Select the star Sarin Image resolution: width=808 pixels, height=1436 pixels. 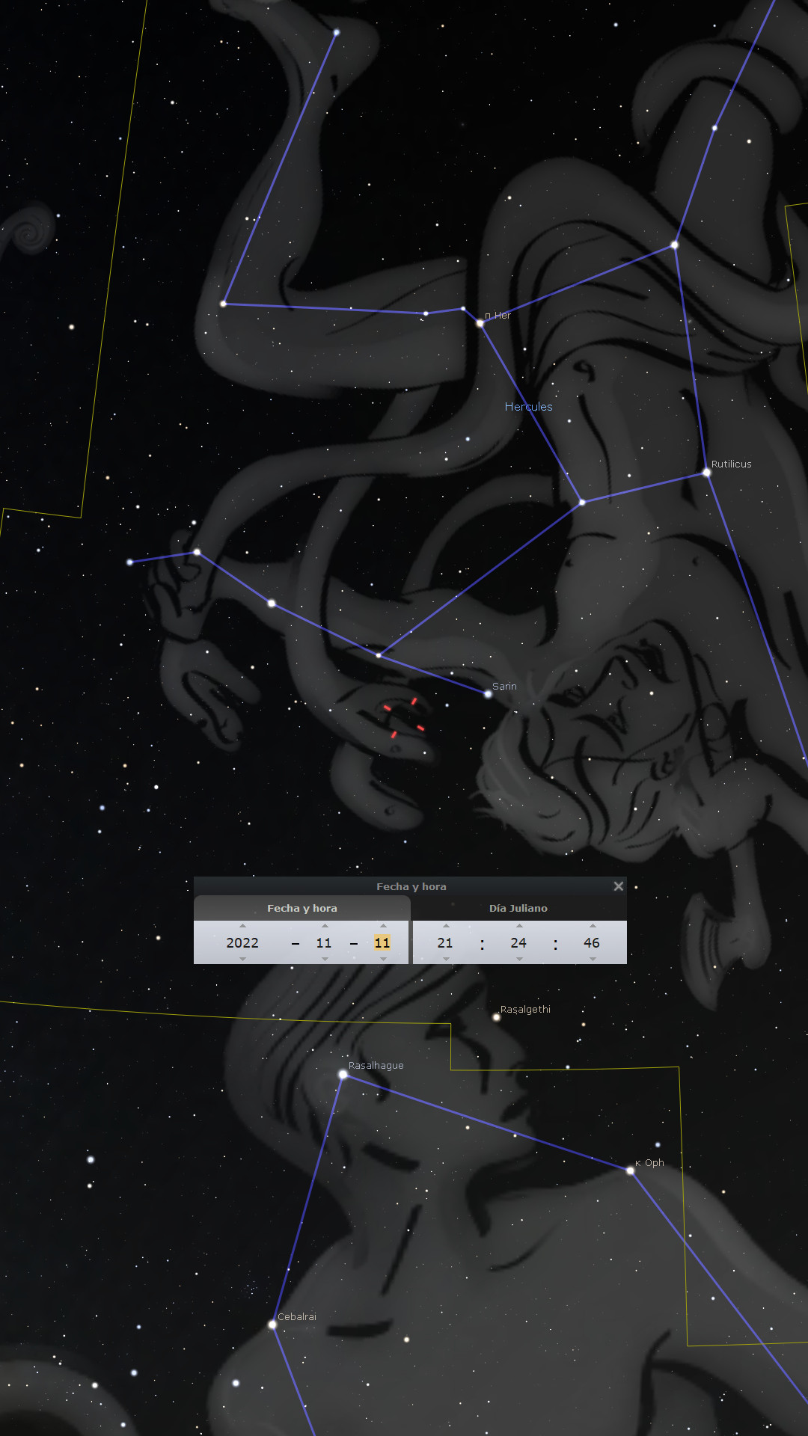[489, 694]
